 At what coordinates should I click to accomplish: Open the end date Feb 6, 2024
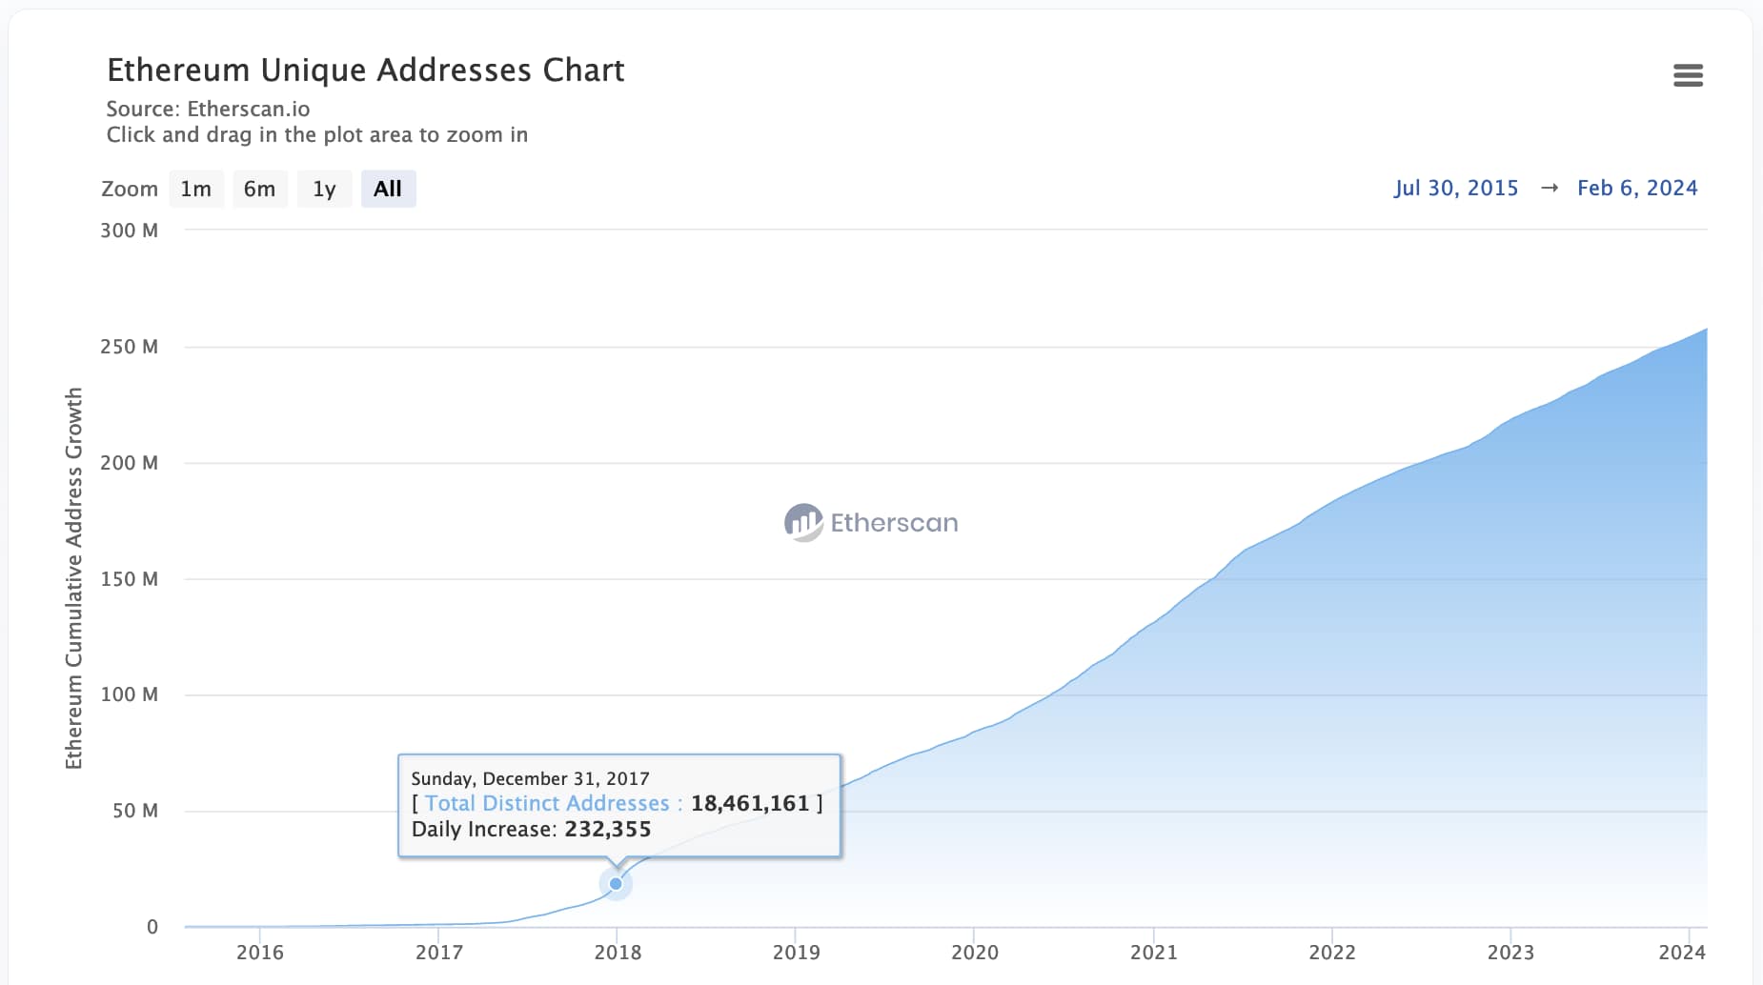(x=1637, y=188)
